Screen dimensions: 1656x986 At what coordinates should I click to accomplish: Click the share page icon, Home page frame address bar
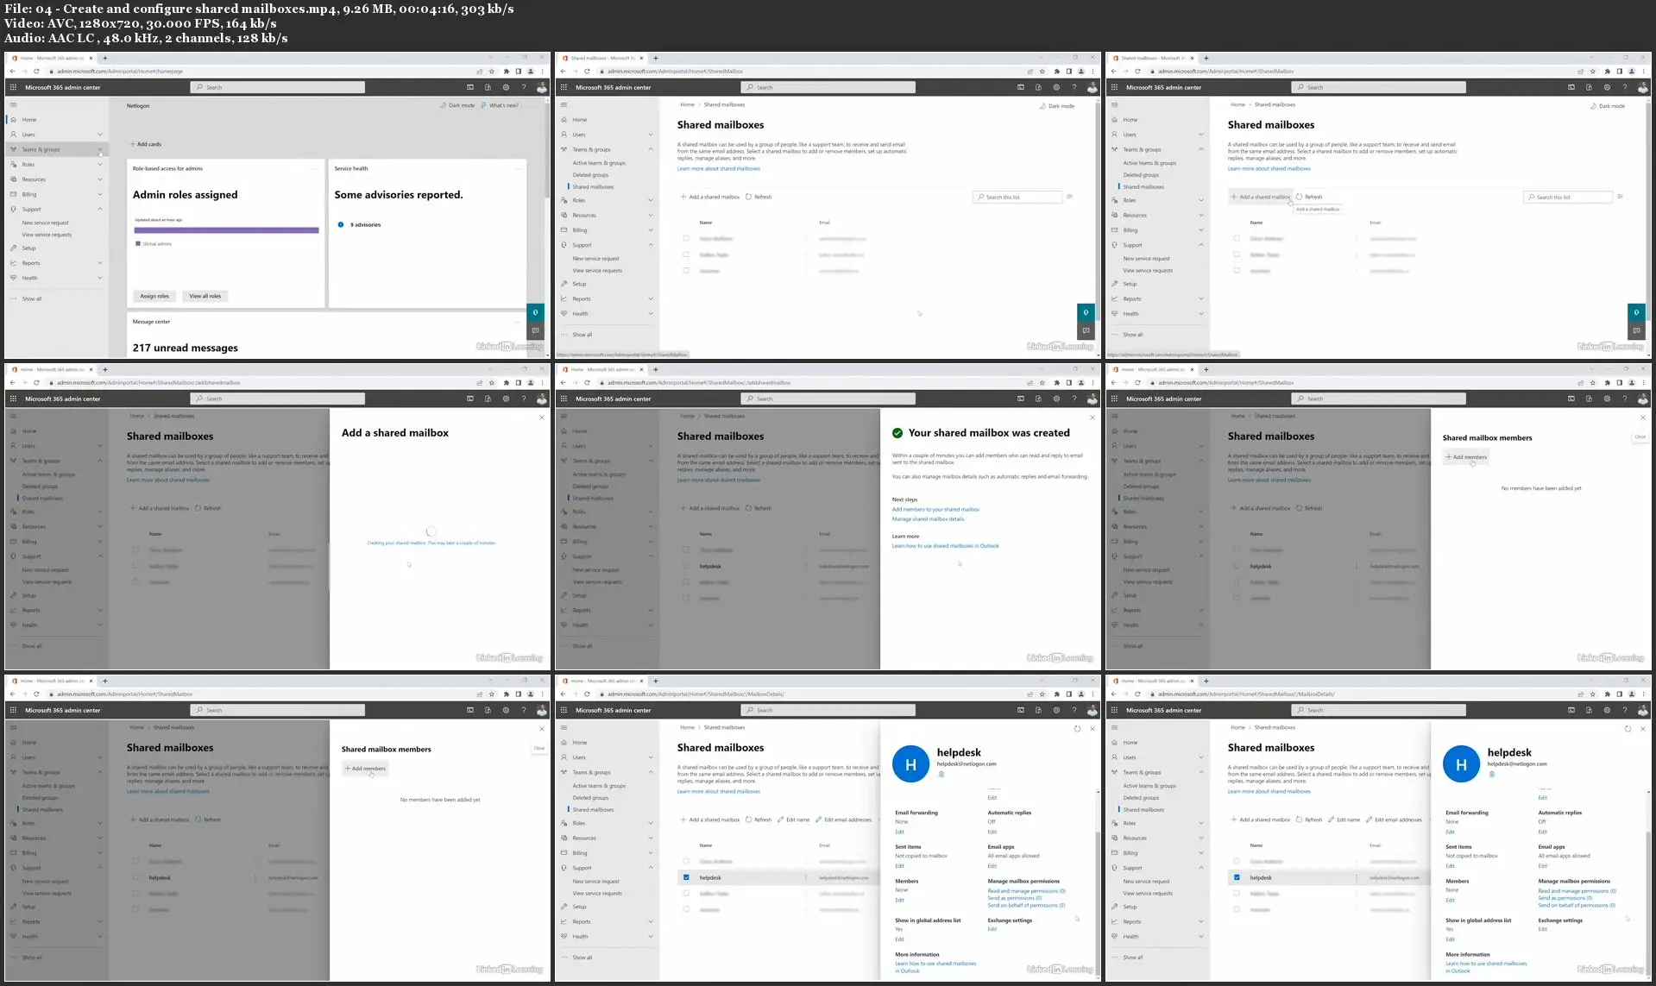coord(479,72)
